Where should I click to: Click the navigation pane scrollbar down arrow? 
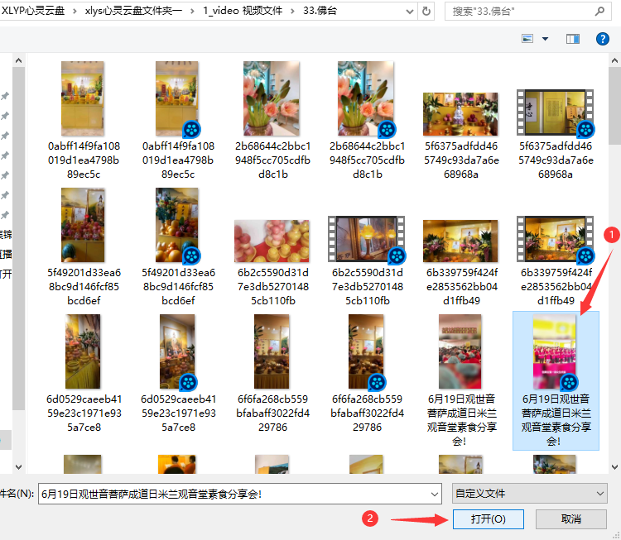pyautogui.click(x=18, y=467)
